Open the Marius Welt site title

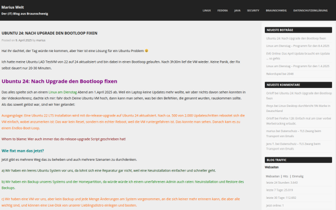click(13, 7)
